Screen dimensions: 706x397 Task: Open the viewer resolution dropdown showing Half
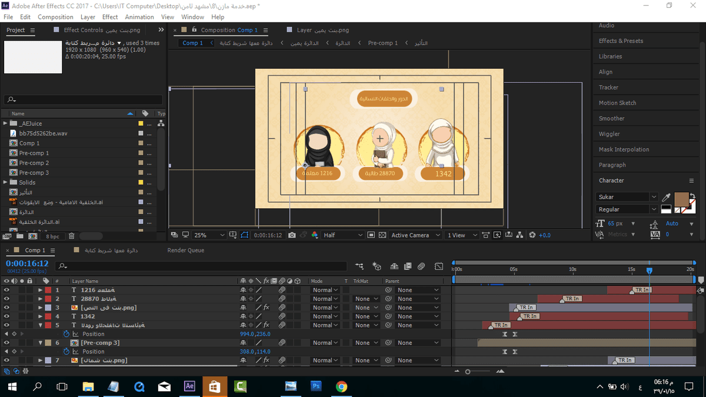[343, 235]
